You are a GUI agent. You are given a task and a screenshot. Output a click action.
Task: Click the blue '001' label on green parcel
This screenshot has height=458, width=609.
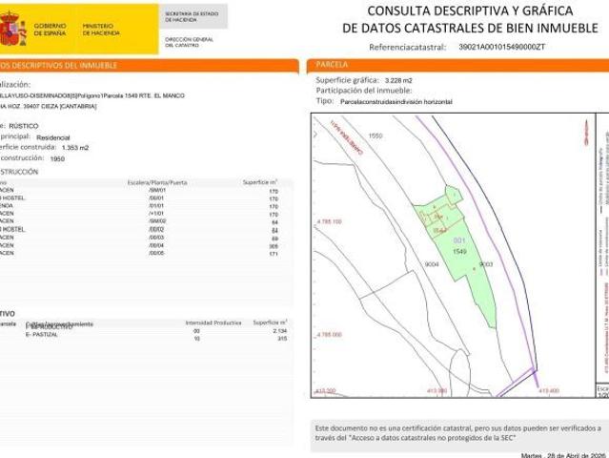(x=459, y=240)
